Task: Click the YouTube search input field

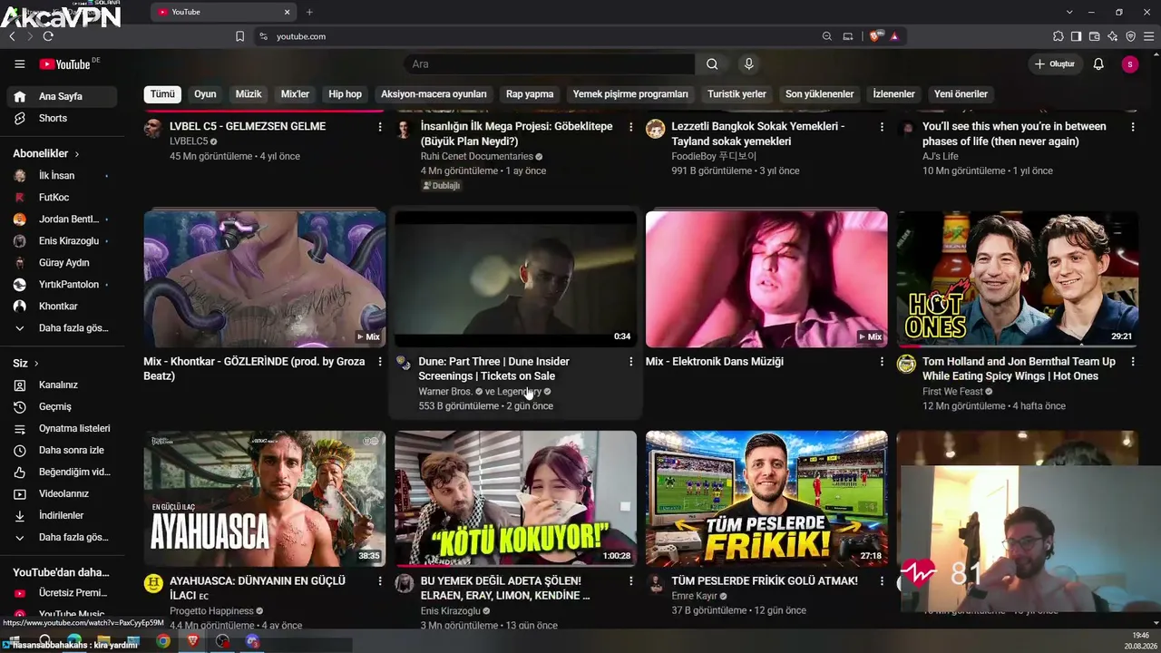Action: tap(549, 64)
